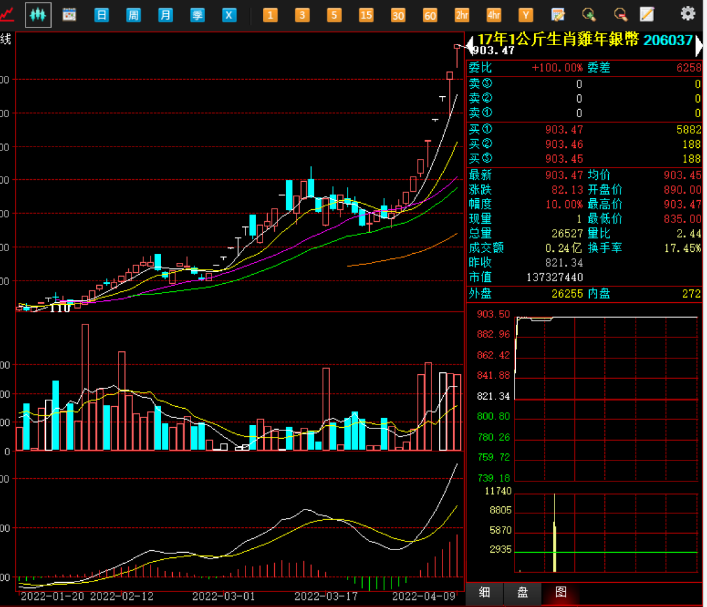Image resolution: width=707 pixels, height=607 pixels.
Task: Click the 换手率 value 17.45%
Action: [683, 248]
